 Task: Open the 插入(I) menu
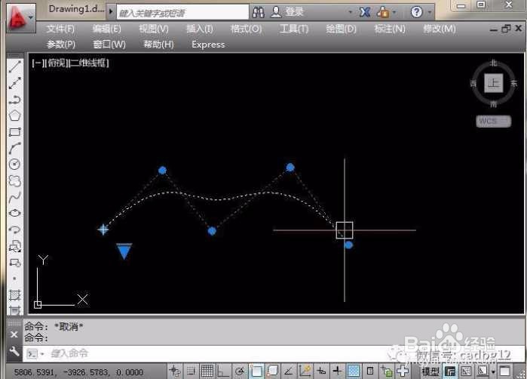point(200,29)
